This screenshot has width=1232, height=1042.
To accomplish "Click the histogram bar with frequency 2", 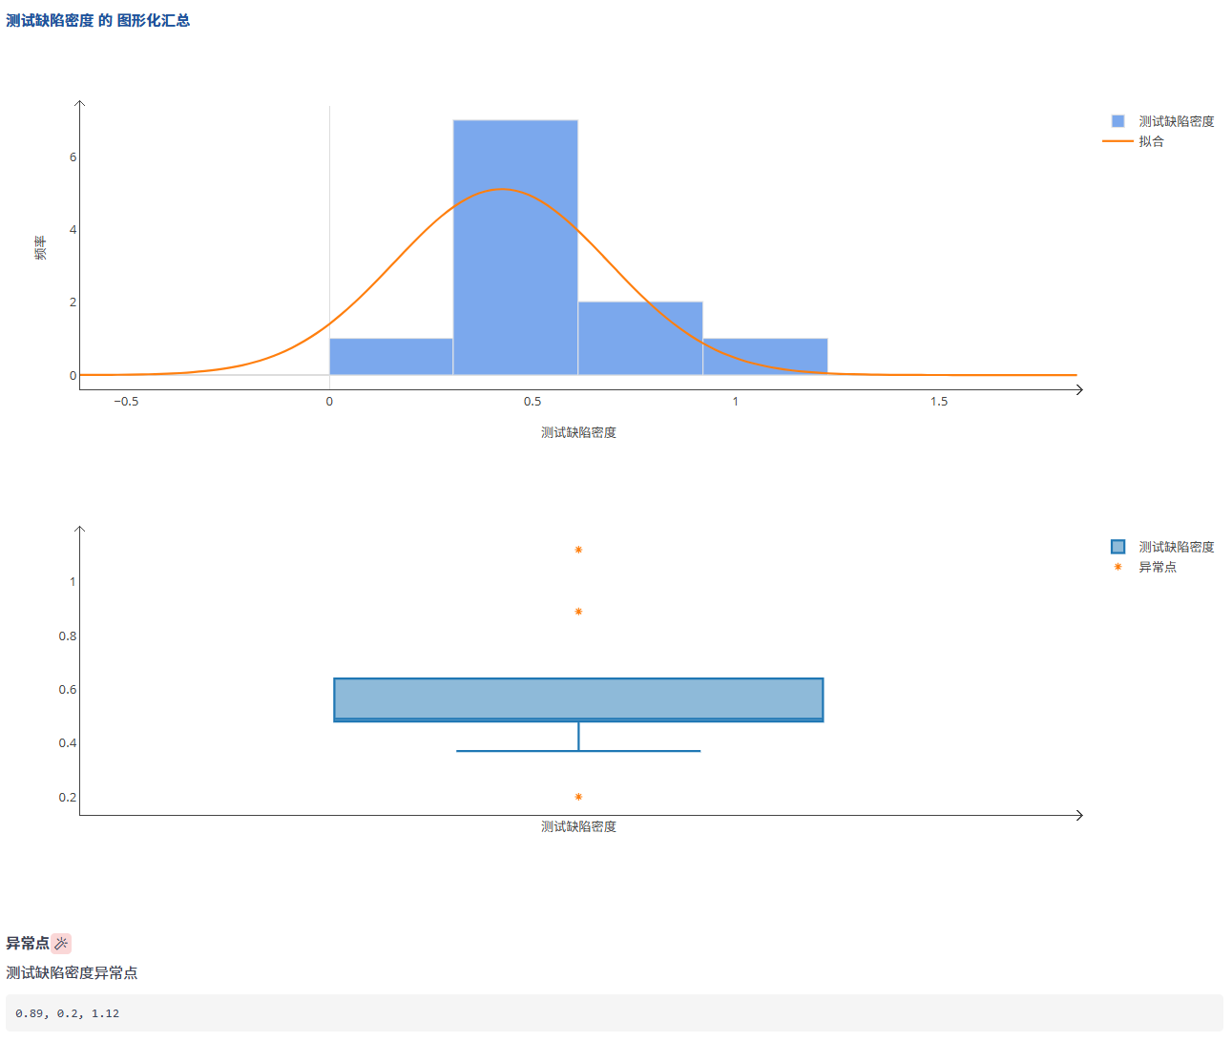I will pos(640,339).
